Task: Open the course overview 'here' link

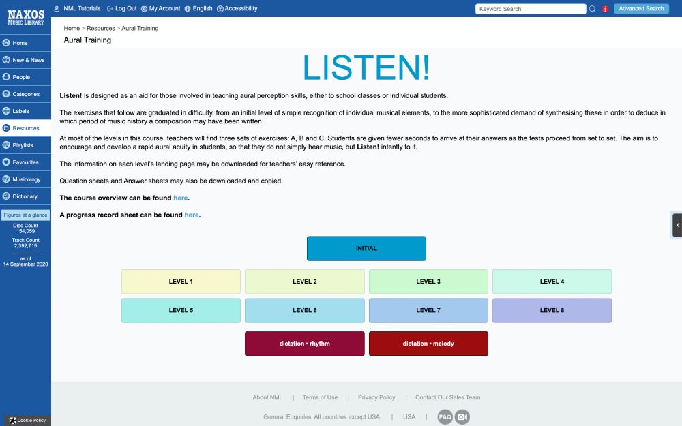Action: point(181,198)
